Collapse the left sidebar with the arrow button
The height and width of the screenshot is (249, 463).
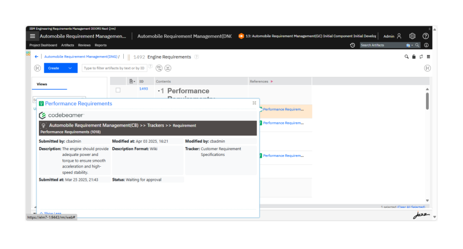point(38,68)
